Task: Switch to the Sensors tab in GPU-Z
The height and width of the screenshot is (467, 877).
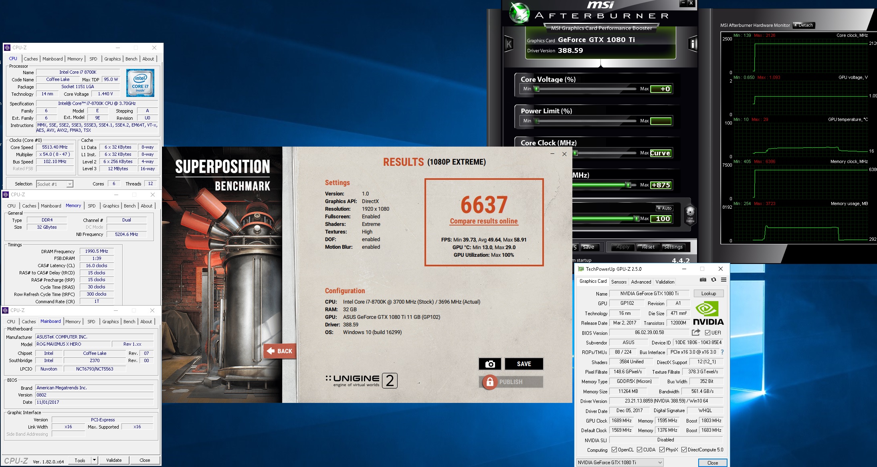Action: [619, 282]
